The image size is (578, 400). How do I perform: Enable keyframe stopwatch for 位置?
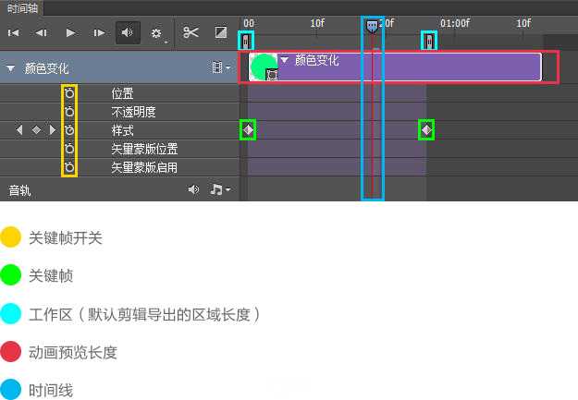click(x=69, y=93)
